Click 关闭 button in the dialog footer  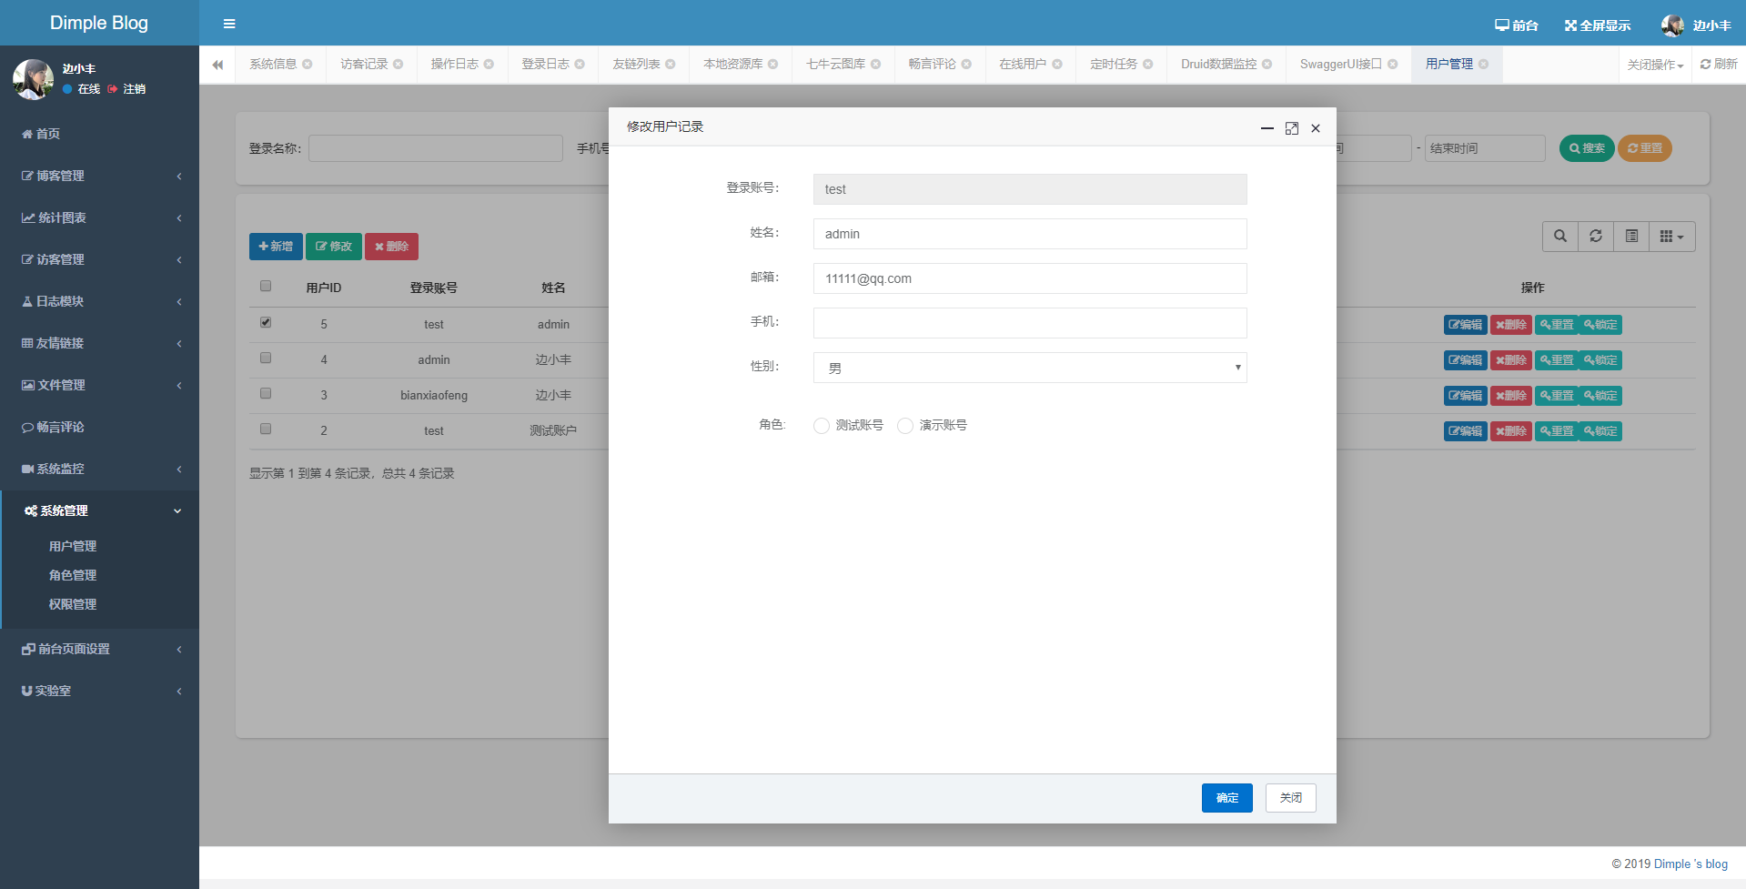coord(1291,798)
